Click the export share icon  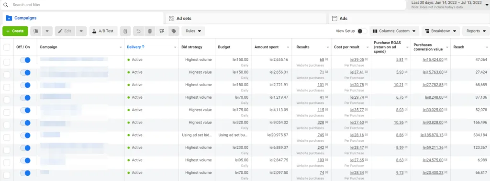coord(162,31)
